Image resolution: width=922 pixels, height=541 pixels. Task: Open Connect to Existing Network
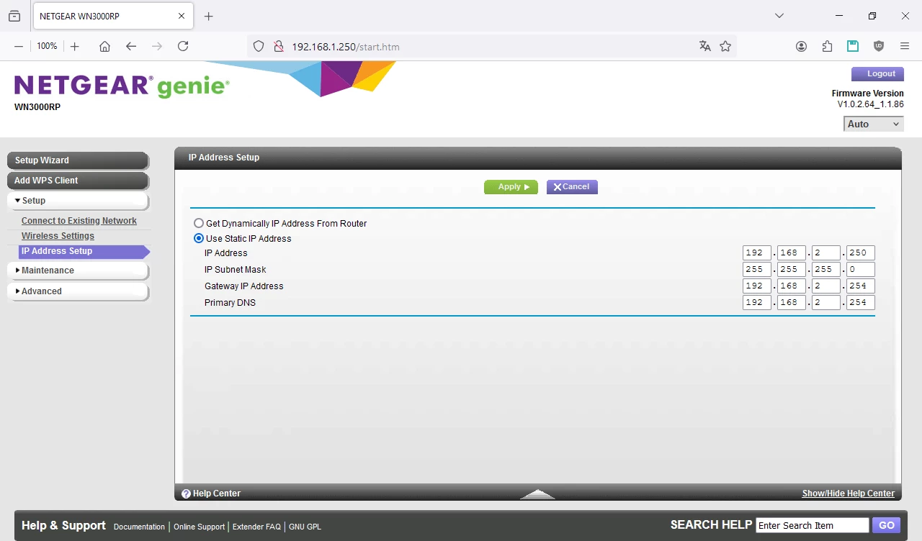[x=79, y=221]
